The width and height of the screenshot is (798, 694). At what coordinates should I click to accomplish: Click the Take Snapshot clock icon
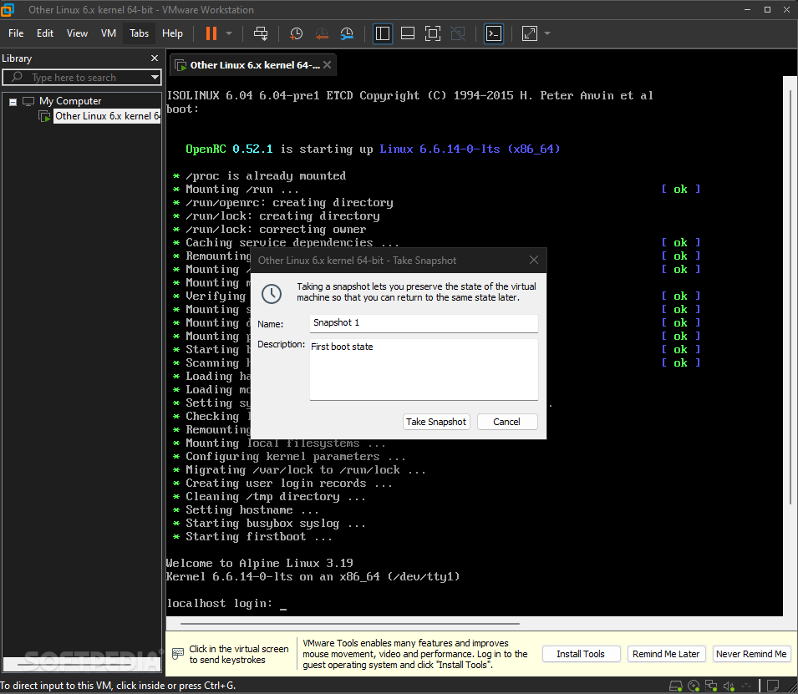point(296,33)
